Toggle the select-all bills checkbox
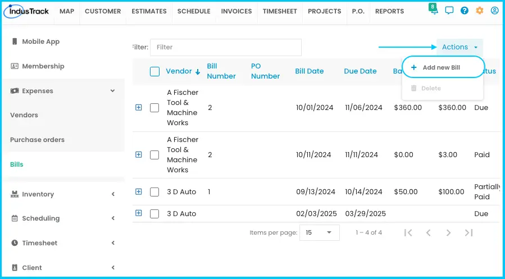505x279 pixels. click(154, 71)
